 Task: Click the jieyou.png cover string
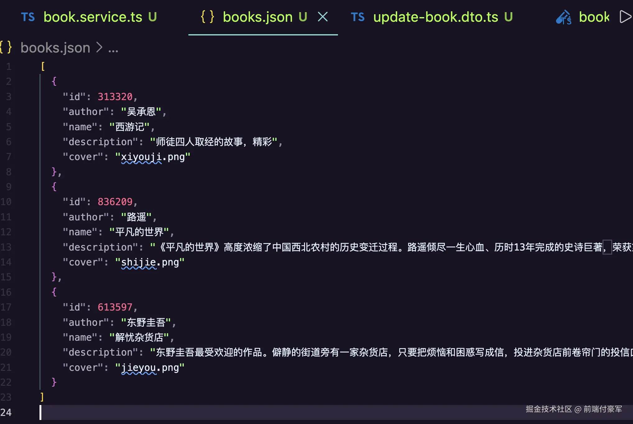pyautogui.click(x=150, y=368)
